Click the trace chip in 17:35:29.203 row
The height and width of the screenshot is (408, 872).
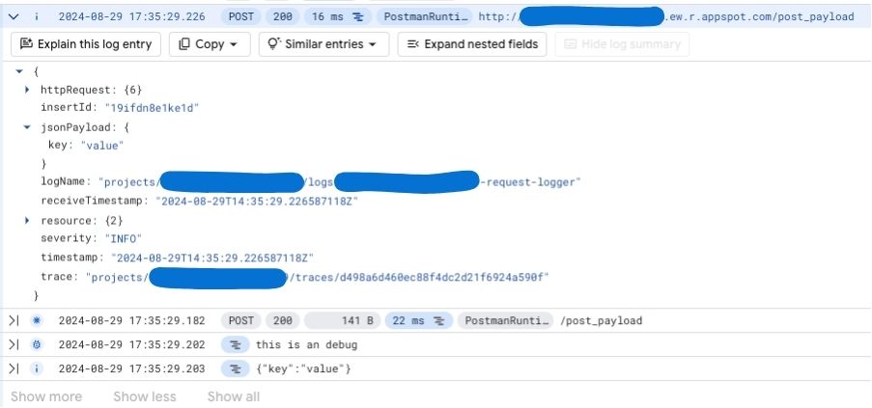click(236, 368)
